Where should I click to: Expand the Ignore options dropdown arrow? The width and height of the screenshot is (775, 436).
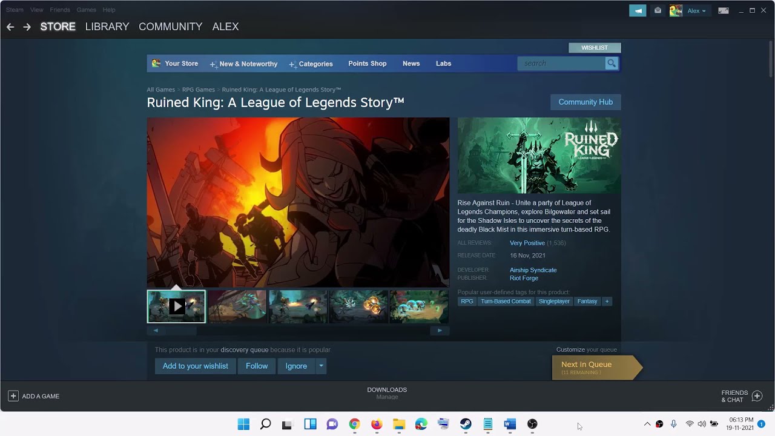coord(321,366)
